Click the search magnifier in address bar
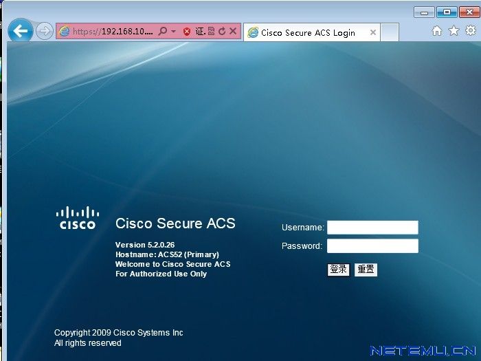The width and height of the screenshot is (481, 361). click(x=163, y=31)
